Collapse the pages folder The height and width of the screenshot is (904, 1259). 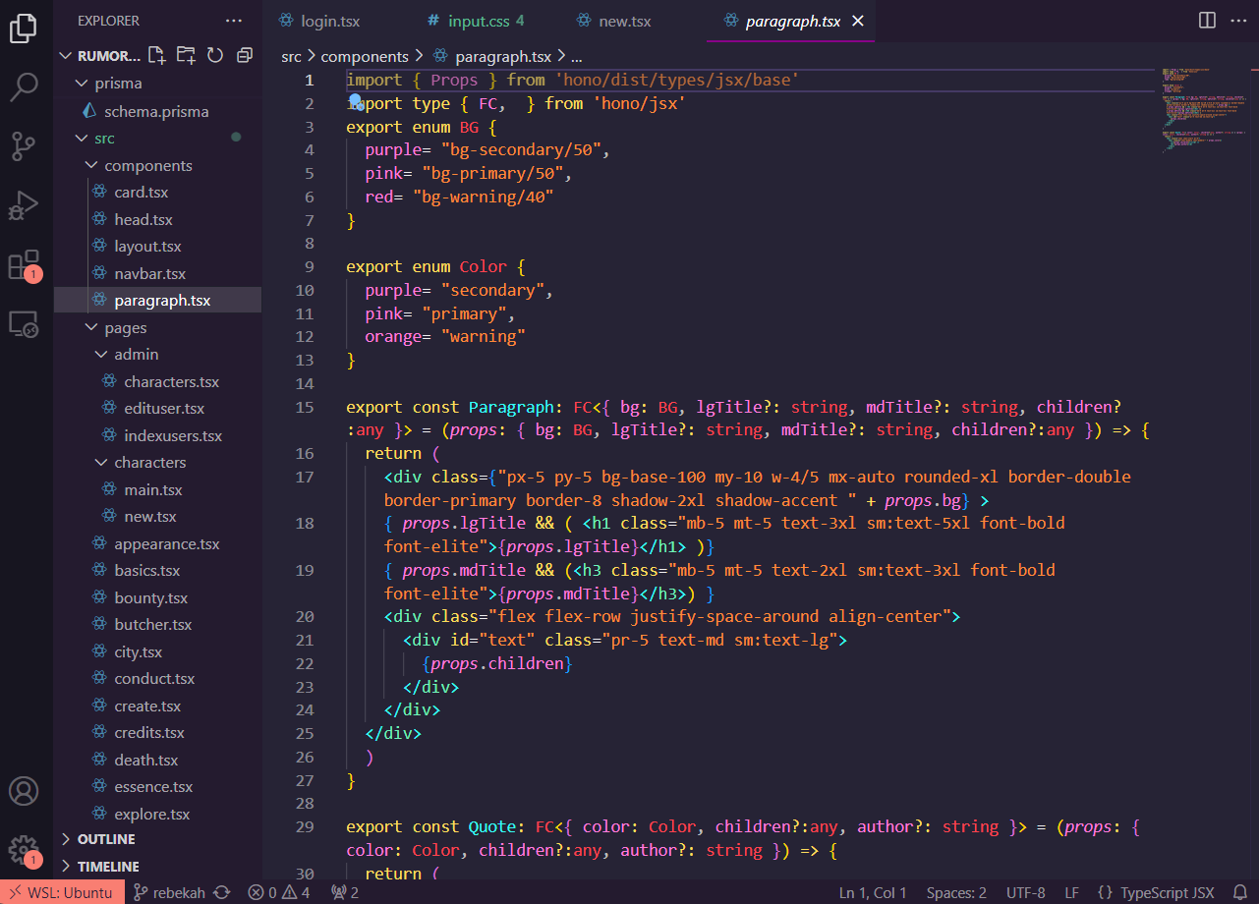point(126,327)
